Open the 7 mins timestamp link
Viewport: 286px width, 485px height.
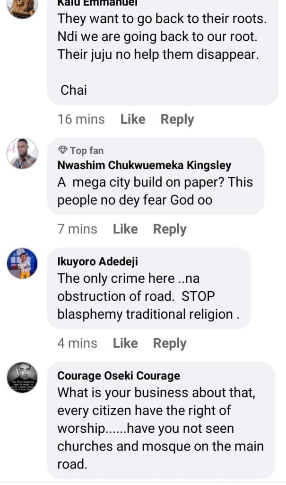[77, 229]
